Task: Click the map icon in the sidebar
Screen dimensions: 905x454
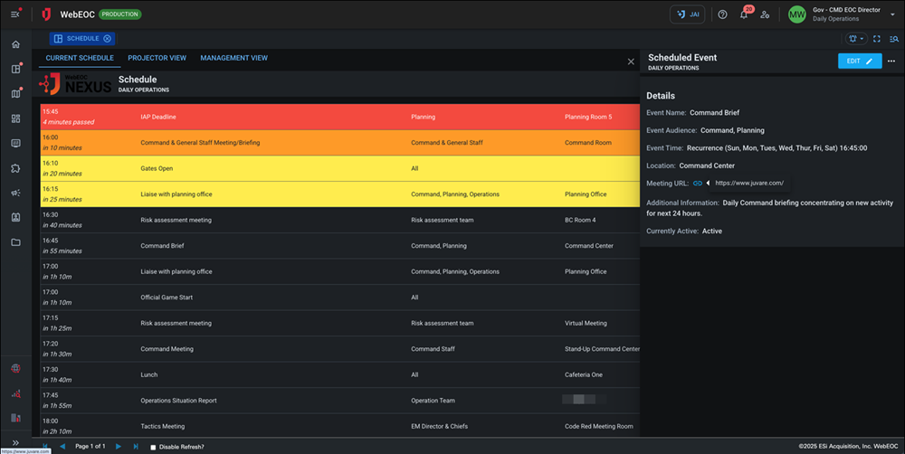Action: point(15,93)
